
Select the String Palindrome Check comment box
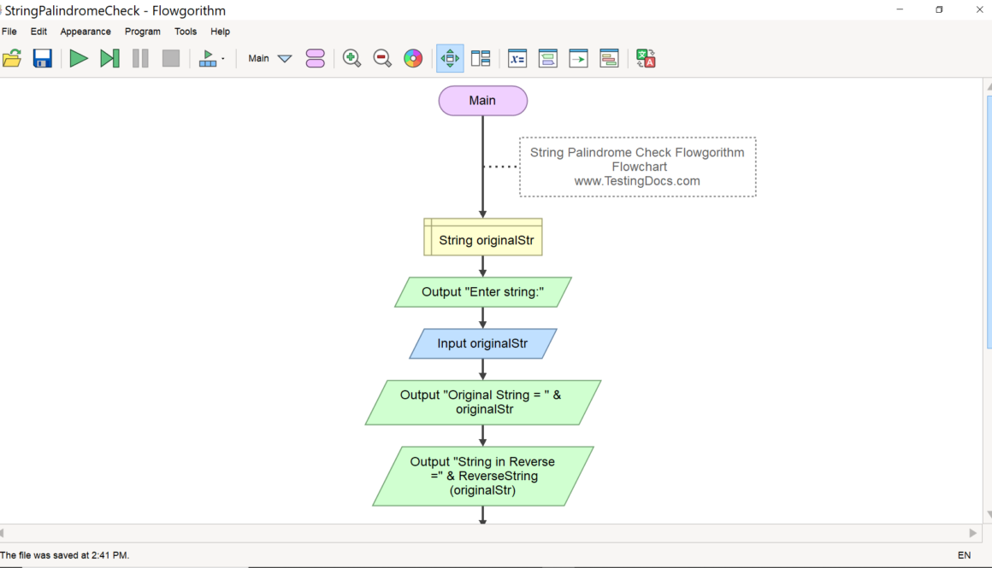(x=638, y=167)
